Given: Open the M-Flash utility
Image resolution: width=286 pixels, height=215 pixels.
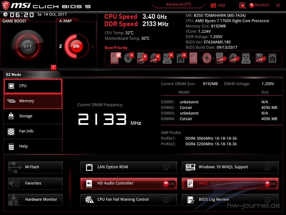Looking at the screenshot, I should click(x=35, y=167).
